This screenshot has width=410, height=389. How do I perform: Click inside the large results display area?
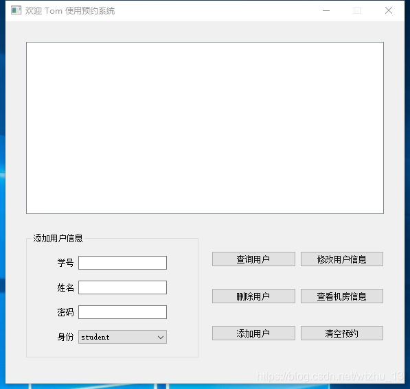pyautogui.click(x=205, y=128)
